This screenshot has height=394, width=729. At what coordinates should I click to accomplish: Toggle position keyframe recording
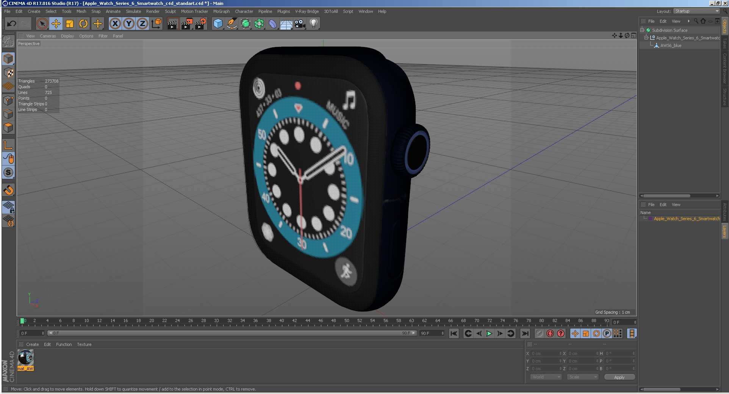tap(575, 333)
